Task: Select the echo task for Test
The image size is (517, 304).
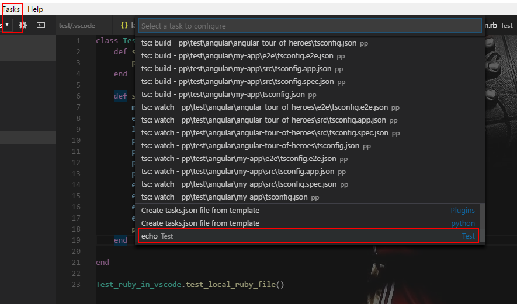Action: (308, 236)
